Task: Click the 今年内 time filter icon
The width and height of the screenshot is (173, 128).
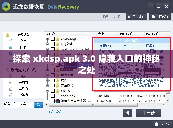Action: 10,95
